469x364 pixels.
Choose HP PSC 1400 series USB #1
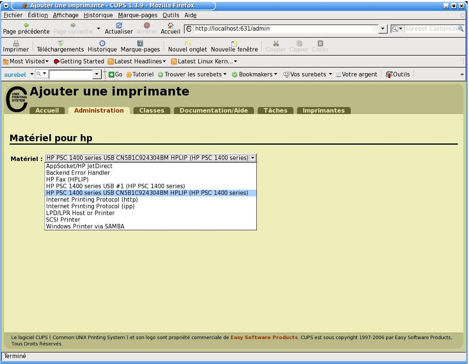pos(151,186)
